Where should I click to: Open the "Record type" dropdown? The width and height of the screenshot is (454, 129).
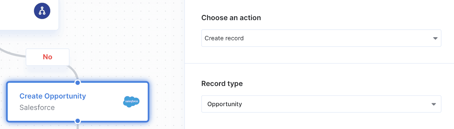(321, 104)
